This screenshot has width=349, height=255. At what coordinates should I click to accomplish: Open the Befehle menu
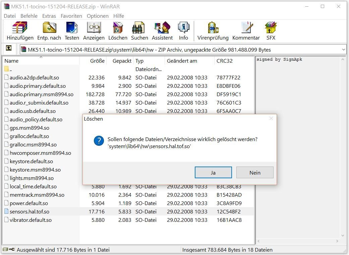click(29, 16)
